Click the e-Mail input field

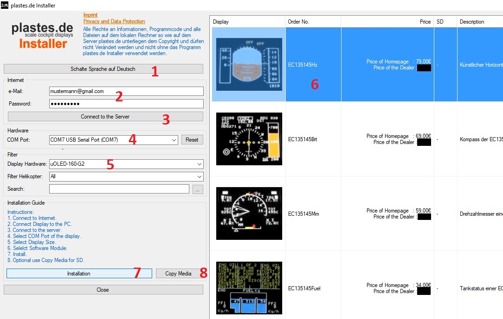pyautogui.click(x=126, y=91)
